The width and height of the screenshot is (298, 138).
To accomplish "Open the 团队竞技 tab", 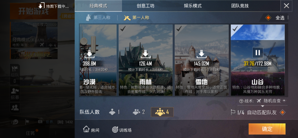I will click(x=240, y=6).
